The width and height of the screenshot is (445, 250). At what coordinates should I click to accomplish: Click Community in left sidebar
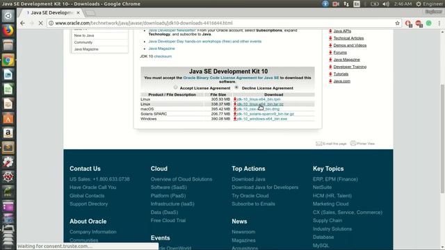pos(83,42)
